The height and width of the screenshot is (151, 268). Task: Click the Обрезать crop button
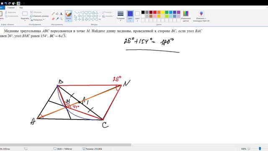click(36, 12)
